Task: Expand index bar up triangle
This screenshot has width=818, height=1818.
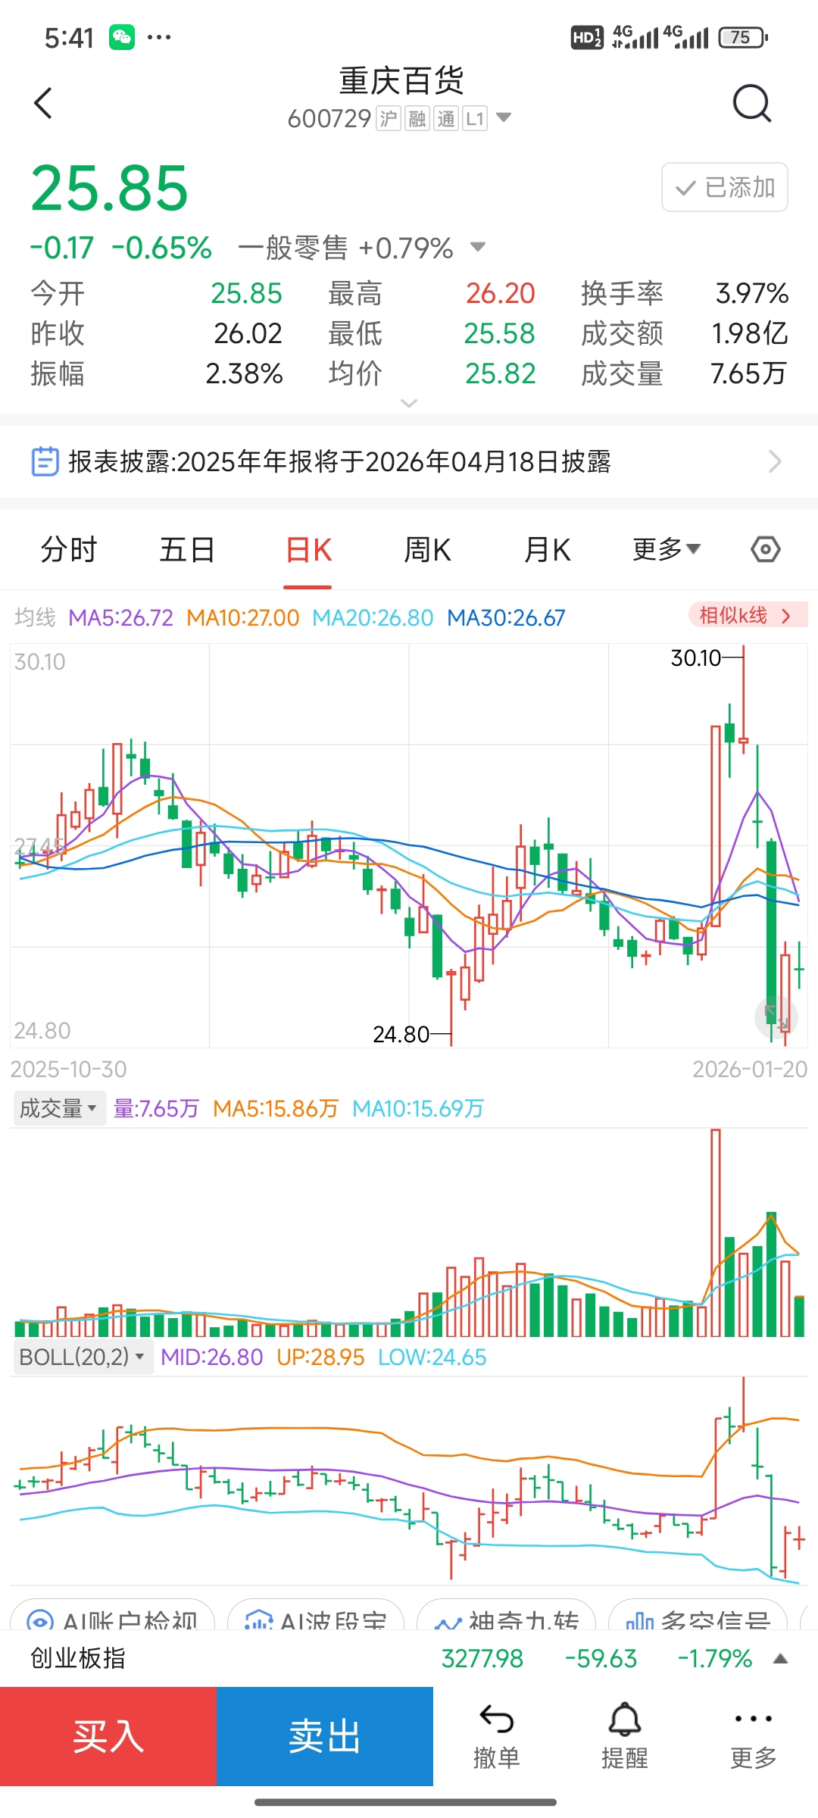Action: (x=780, y=1659)
